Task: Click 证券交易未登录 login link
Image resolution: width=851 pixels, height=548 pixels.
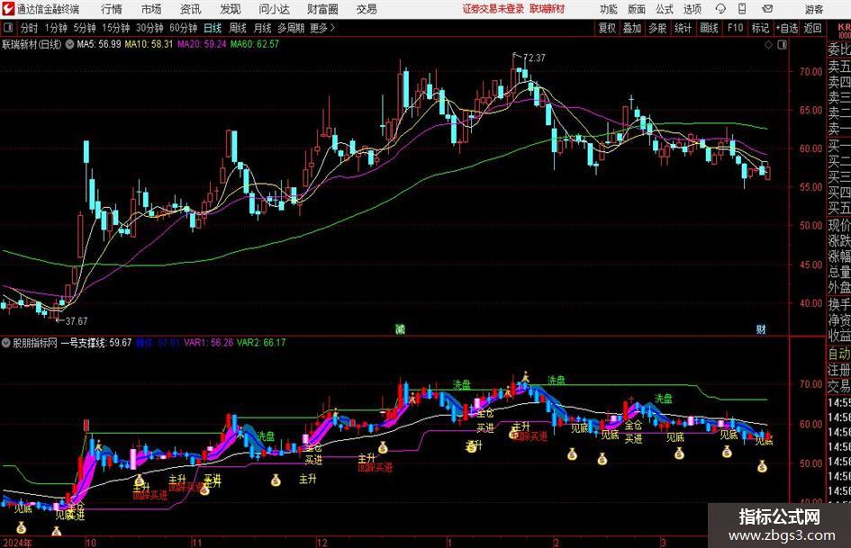Action: point(493,9)
